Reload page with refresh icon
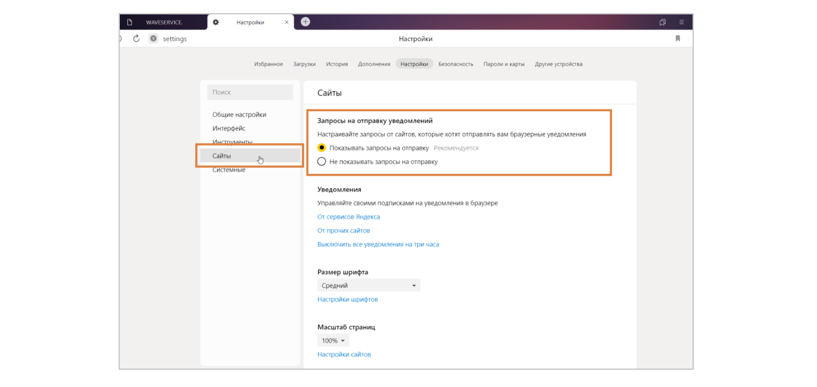 coord(137,39)
